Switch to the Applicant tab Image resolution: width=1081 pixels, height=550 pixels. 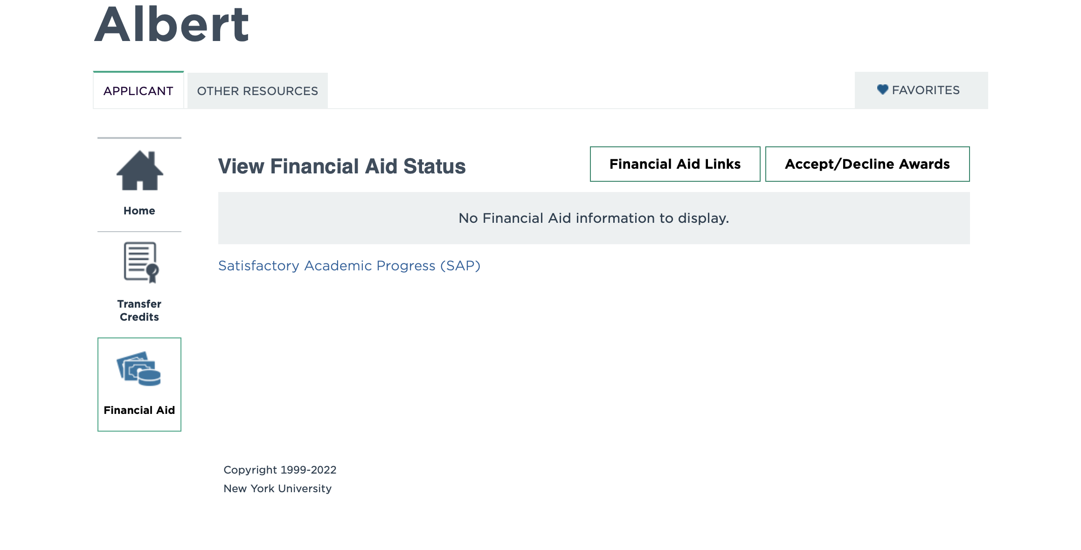(x=139, y=91)
